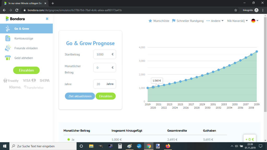Open File Explorer from the taskbar
The width and height of the screenshot is (267, 150).
[91, 146]
